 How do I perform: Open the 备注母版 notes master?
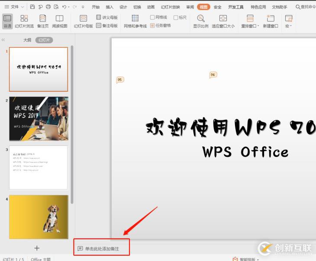pyautogui.click(x=107, y=26)
